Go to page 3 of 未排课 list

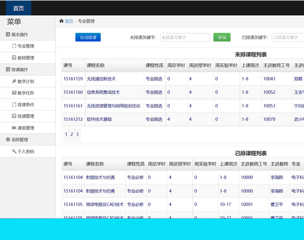click(x=77, y=134)
